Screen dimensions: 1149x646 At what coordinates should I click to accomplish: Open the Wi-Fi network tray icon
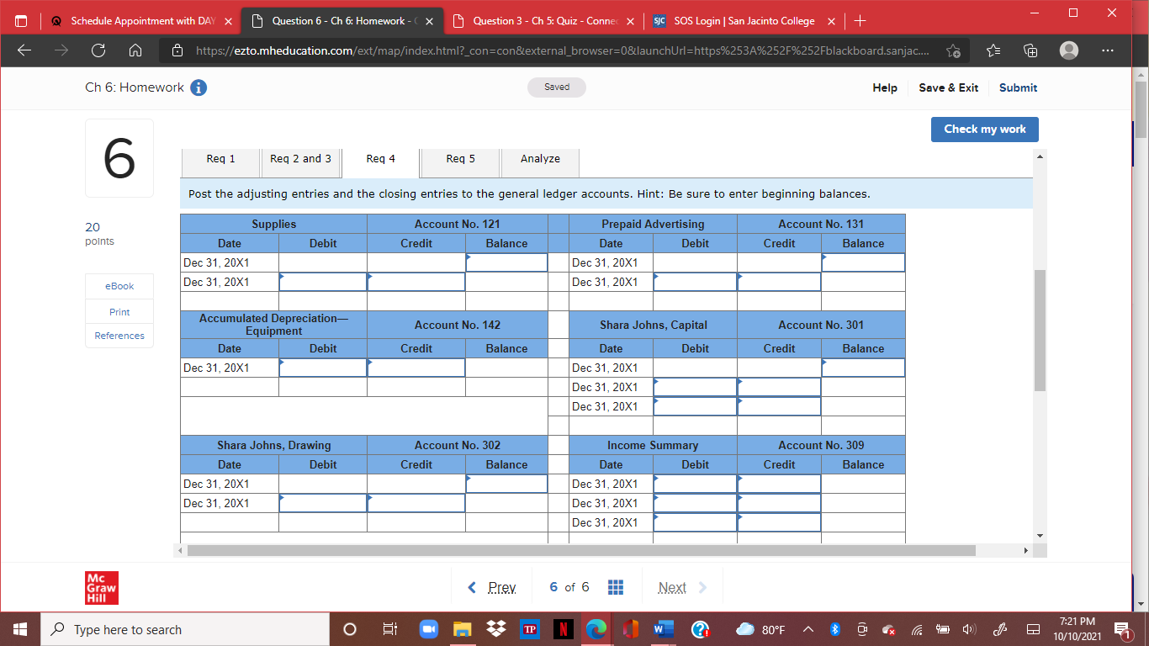coord(917,629)
